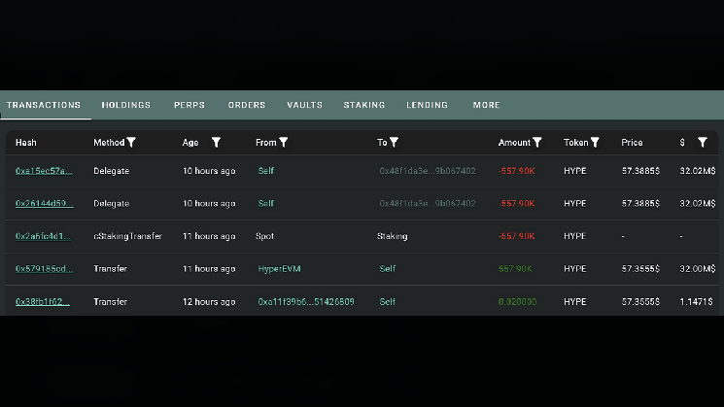Open the Staking tab
Image resolution: width=724 pixels, height=407 pixels.
coord(364,105)
